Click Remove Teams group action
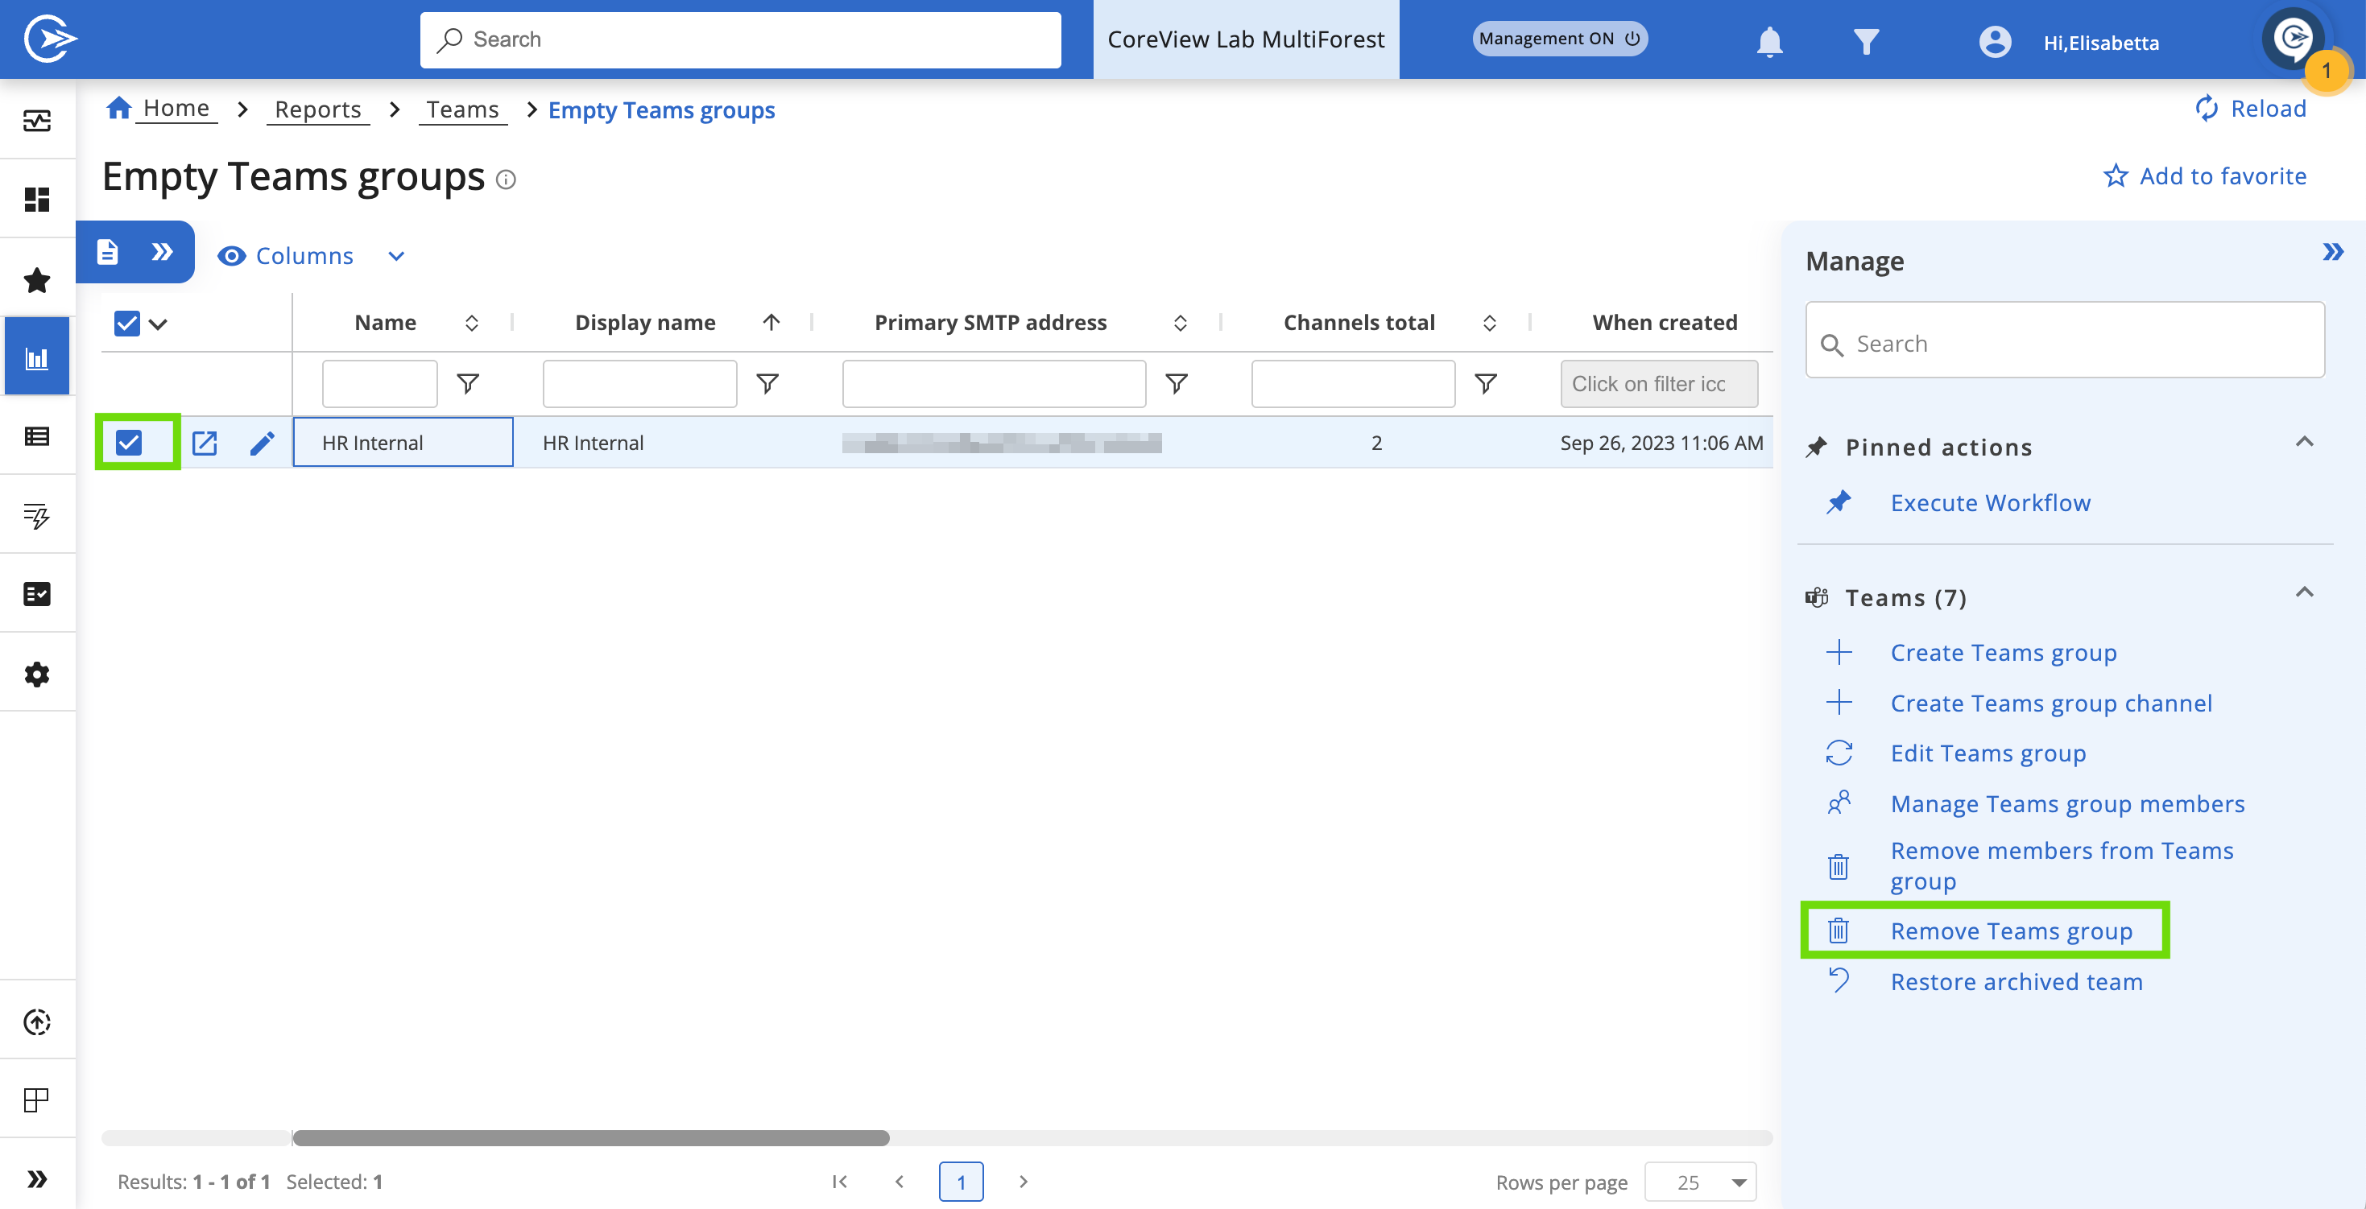 (2011, 930)
